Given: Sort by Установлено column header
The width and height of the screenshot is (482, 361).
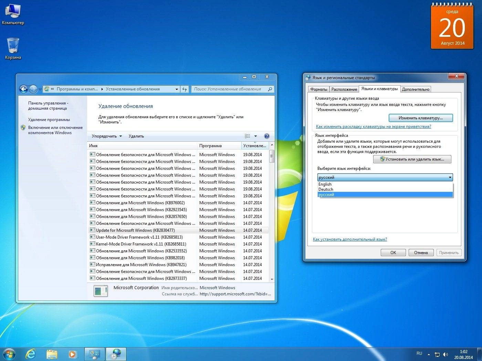Looking at the screenshot, I should [255, 146].
